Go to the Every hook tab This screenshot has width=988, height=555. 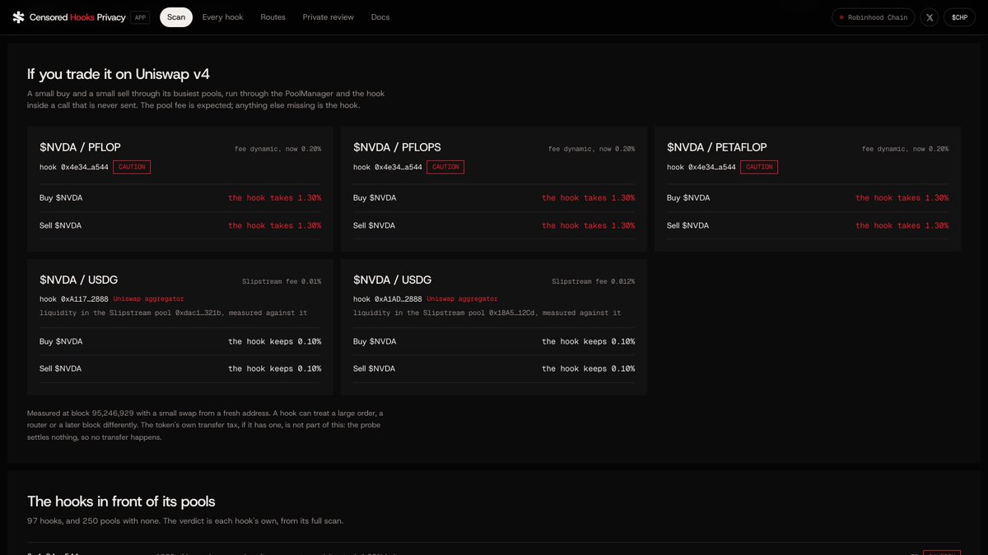pyautogui.click(x=223, y=17)
